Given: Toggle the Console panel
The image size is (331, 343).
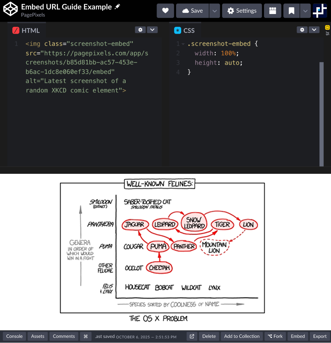Looking at the screenshot, I should click(x=14, y=336).
